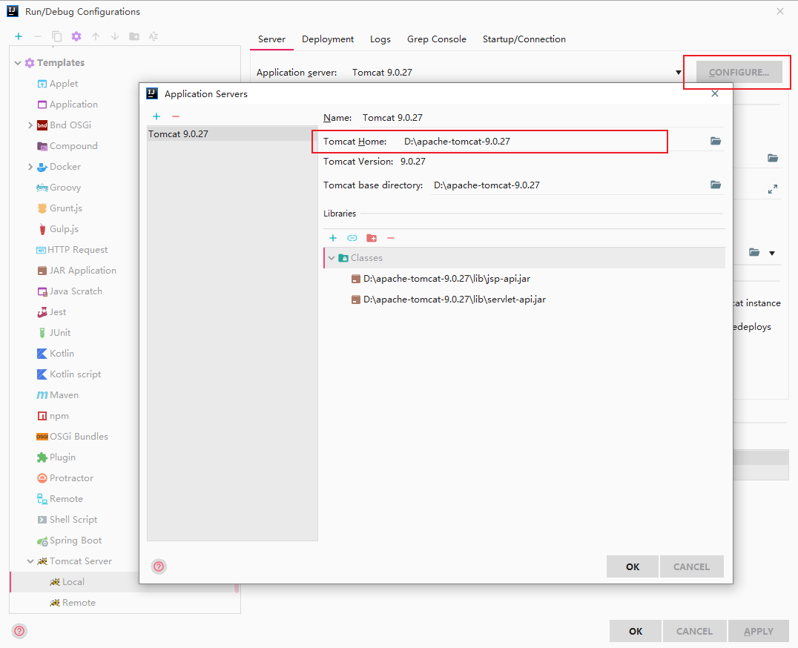Collapse the Tomcat Server tree node
The height and width of the screenshot is (648, 798).
click(x=30, y=561)
